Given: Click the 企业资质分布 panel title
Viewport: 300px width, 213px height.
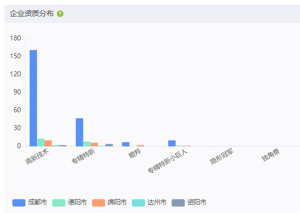Looking at the screenshot, I should 31,13.
